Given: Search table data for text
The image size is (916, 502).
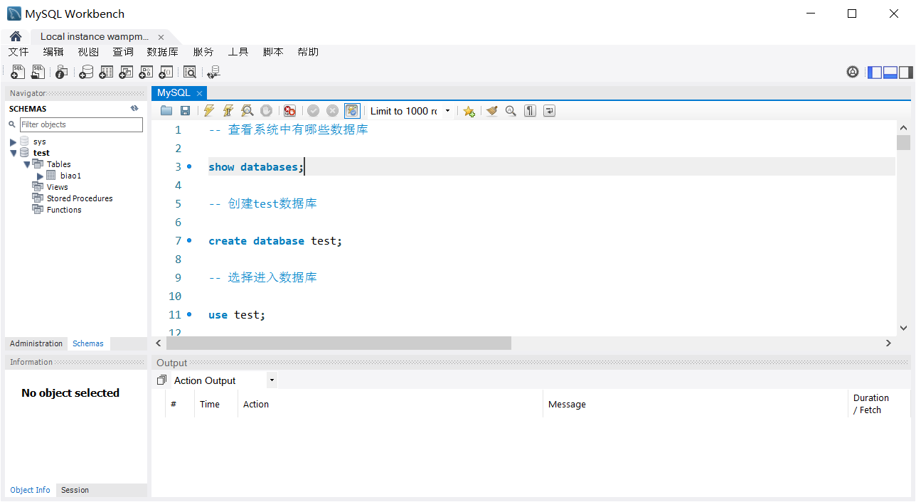Looking at the screenshot, I should 190,72.
